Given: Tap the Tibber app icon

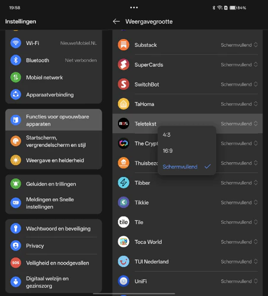Looking at the screenshot, I should 124,183.
